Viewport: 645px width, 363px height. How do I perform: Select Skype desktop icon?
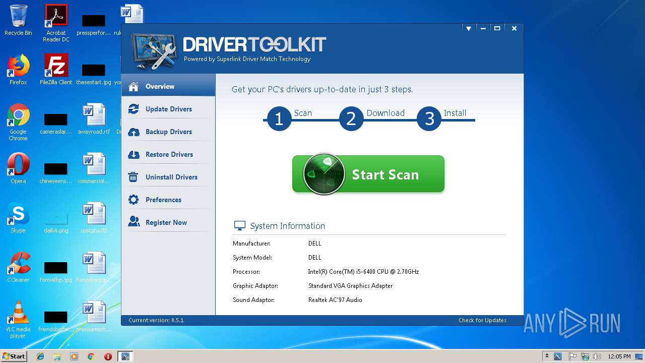pos(18,218)
